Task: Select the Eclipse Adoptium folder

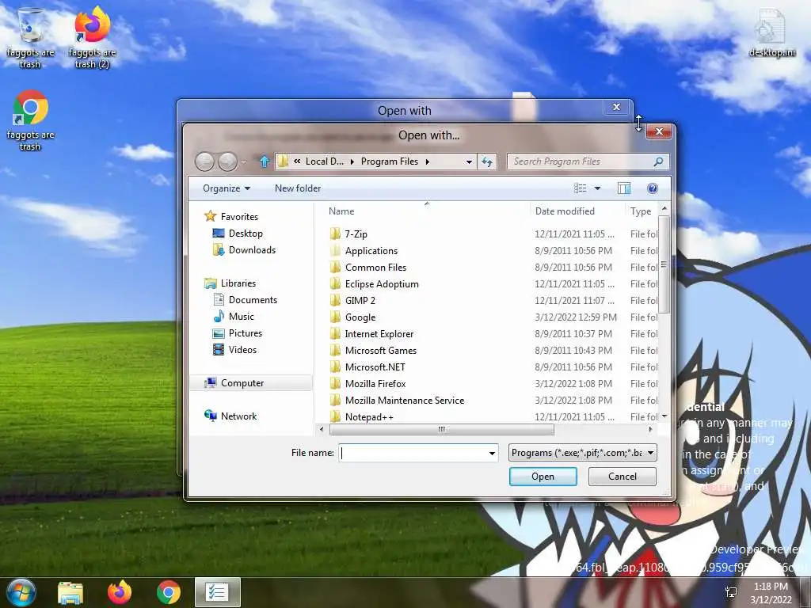Action: pos(381,283)
